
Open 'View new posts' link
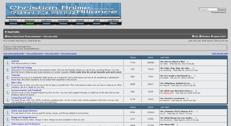52,53
